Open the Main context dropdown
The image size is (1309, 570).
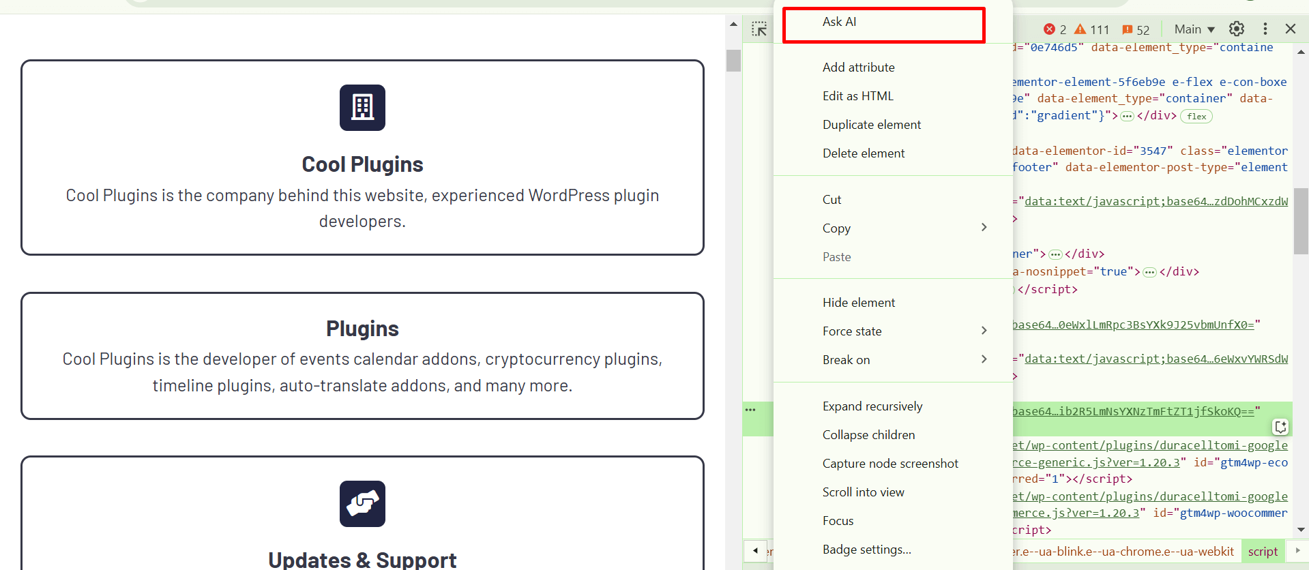[x=1194, y=29]
